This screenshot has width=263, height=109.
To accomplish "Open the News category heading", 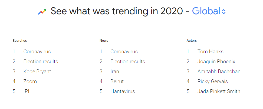I will coord(104,41).
